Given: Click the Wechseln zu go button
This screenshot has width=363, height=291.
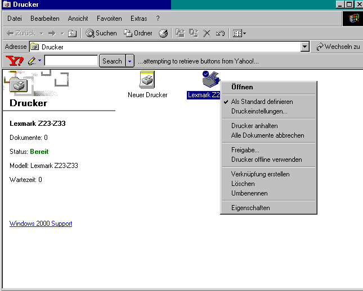Looking at the screenshot, I should point(338,47).
